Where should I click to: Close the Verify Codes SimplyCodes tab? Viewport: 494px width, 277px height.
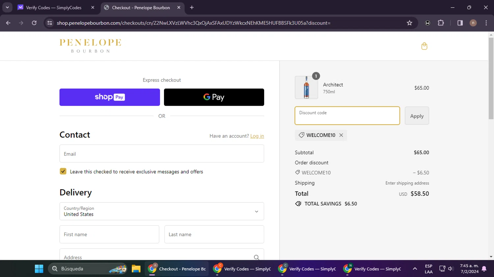(x=93, y=8)
